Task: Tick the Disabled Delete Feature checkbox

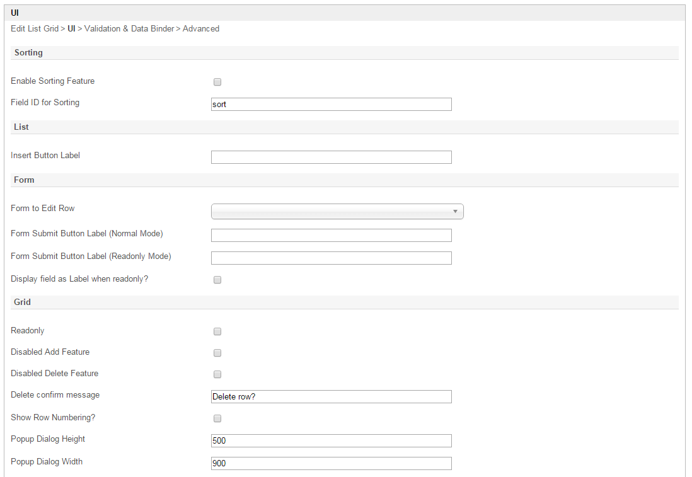Action: pyautogui.click(x=217, y=374)
